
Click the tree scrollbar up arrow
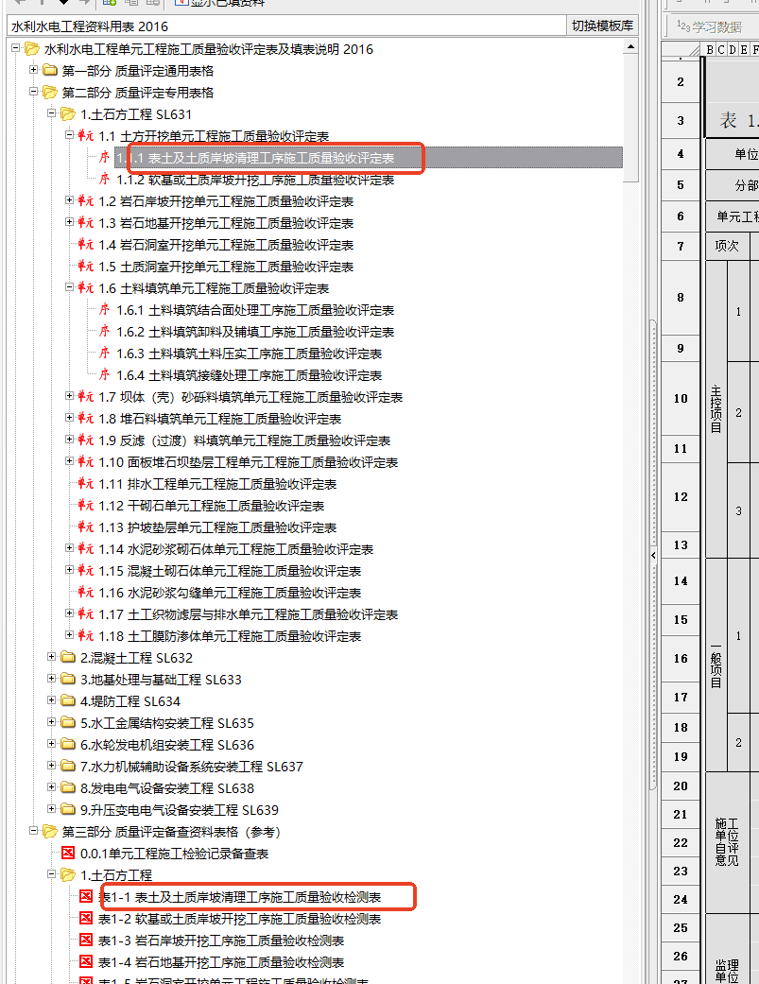631,47
